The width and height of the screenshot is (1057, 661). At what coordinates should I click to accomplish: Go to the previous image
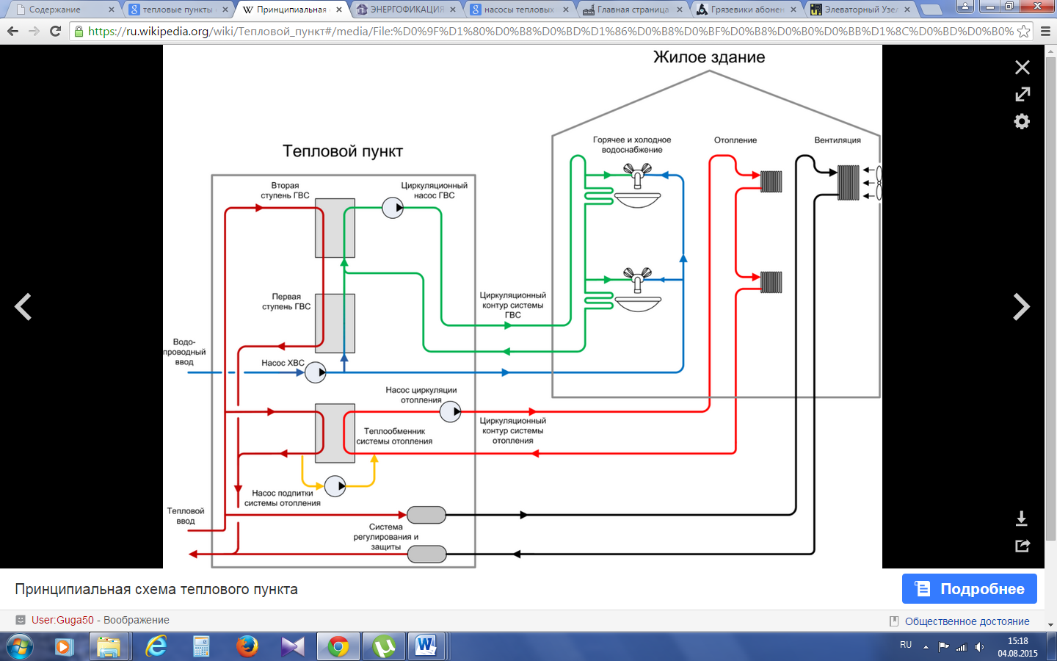pos(23,306)
